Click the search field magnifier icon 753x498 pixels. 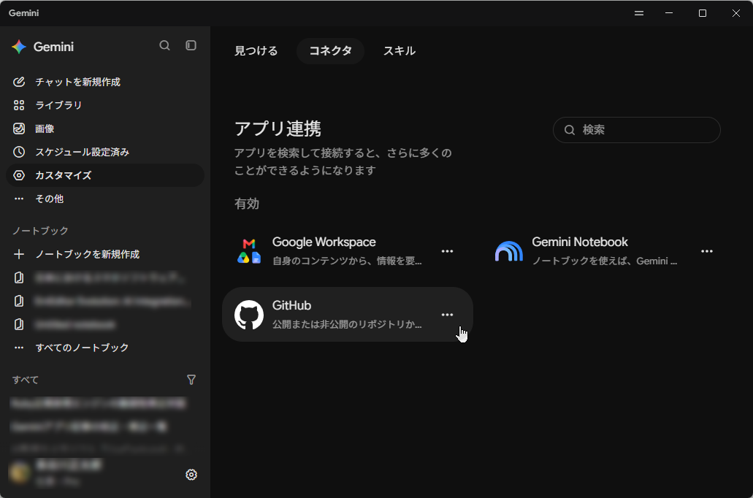(x=570, y=130)
